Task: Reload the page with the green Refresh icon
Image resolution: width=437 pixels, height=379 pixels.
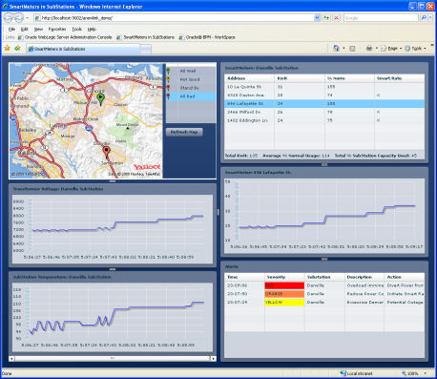Action: click(326, 18)
